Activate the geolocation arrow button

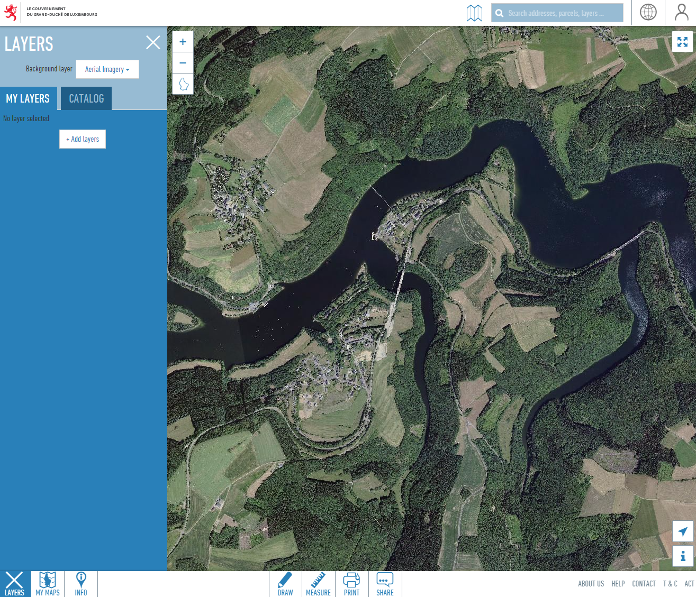(x=682, y=531)
